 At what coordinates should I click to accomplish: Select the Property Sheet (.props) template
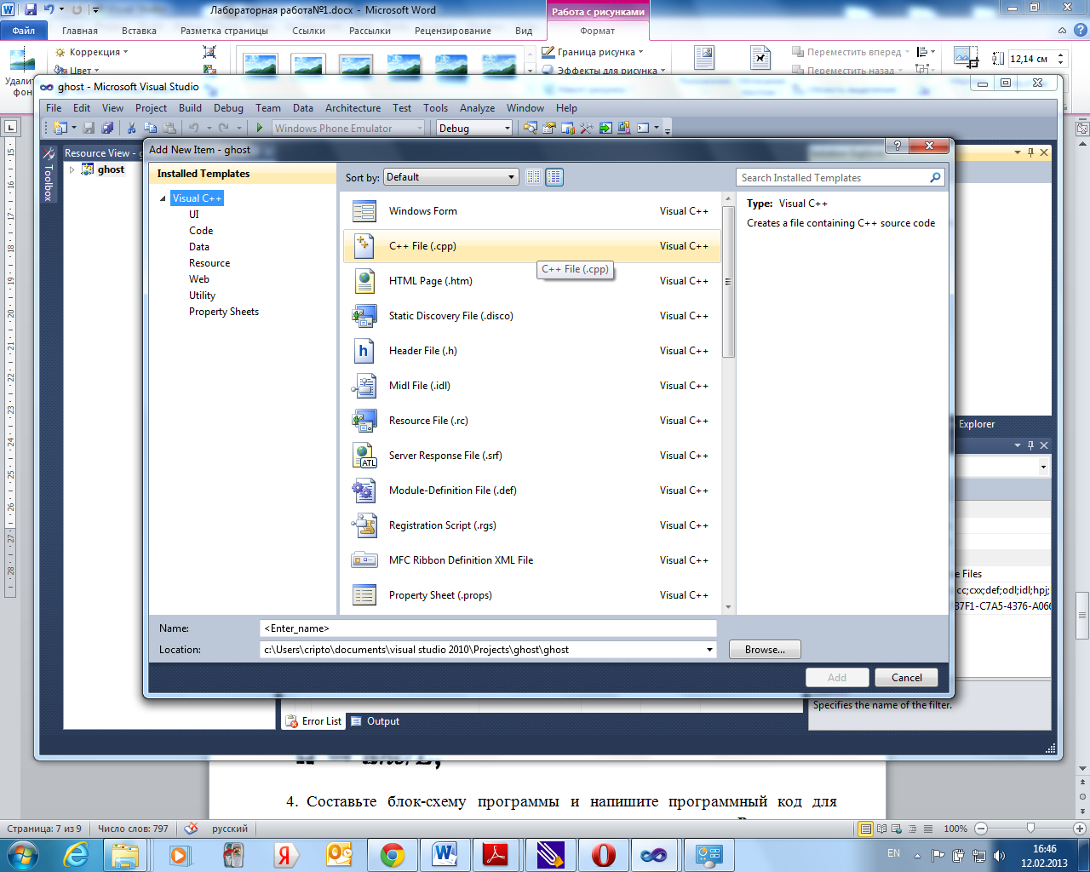(x=531, y=595)
